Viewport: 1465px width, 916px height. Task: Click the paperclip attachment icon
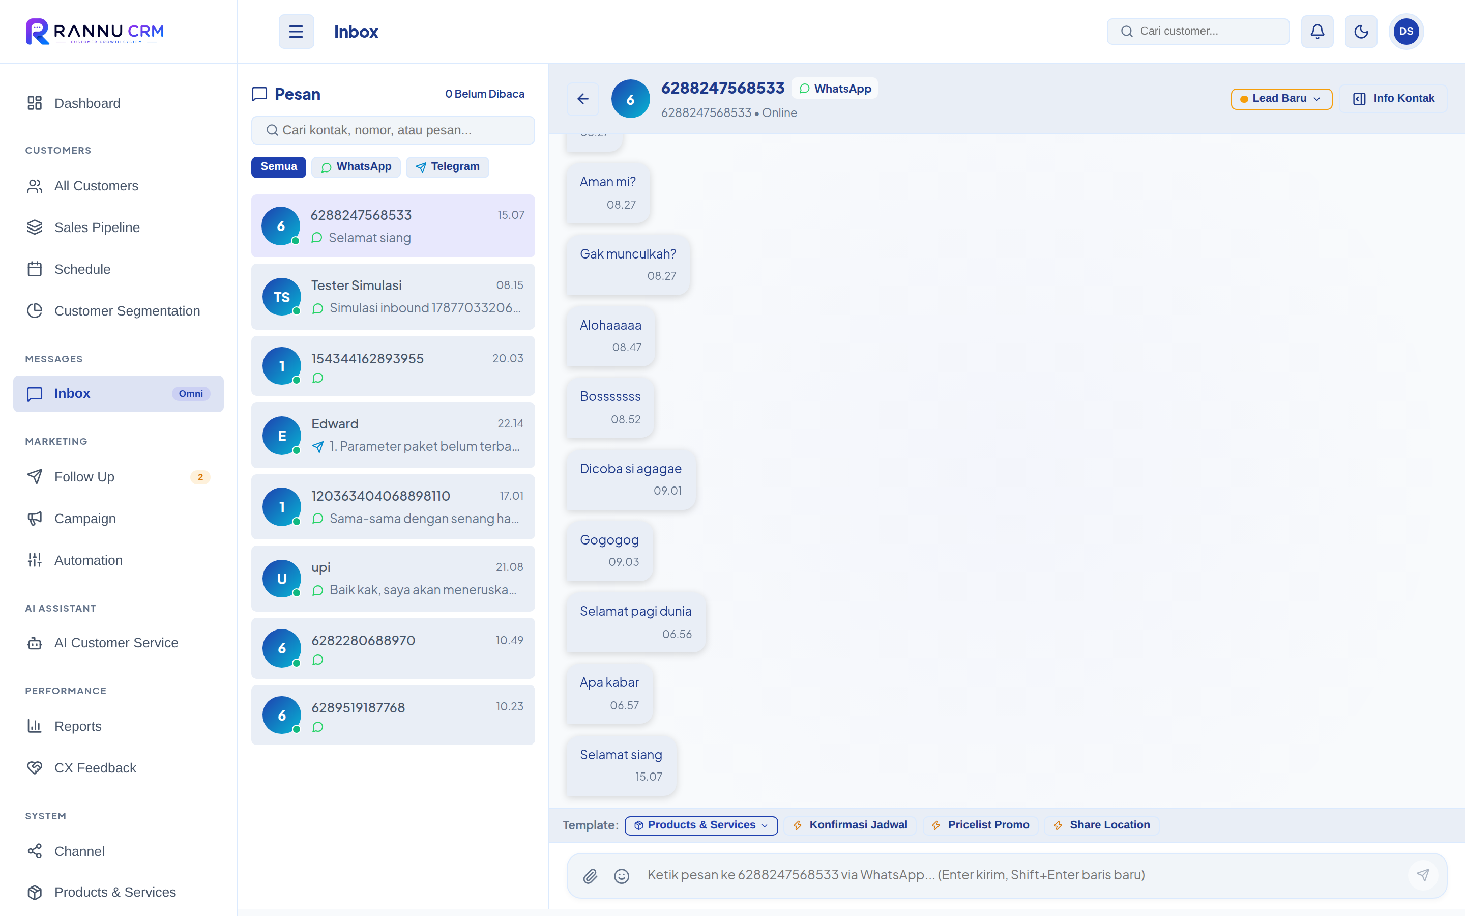coord(590,875)
